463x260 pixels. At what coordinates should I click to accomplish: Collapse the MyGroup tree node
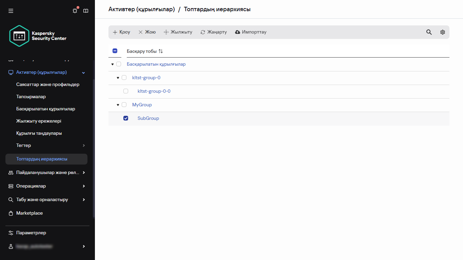click(x=118, y=105)
